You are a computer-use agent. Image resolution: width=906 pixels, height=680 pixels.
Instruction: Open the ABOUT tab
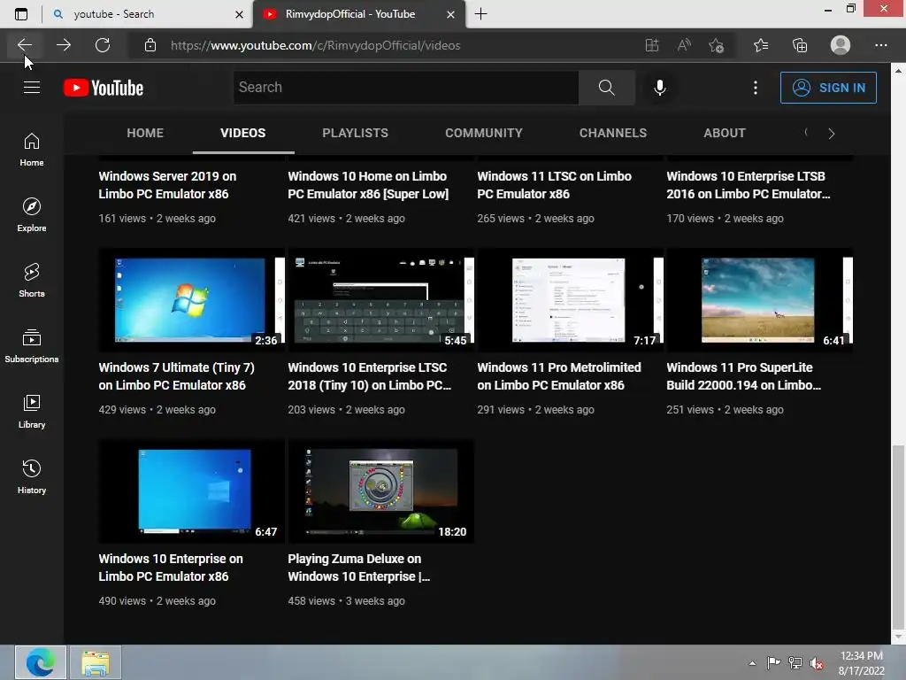(x=724, y=133)
